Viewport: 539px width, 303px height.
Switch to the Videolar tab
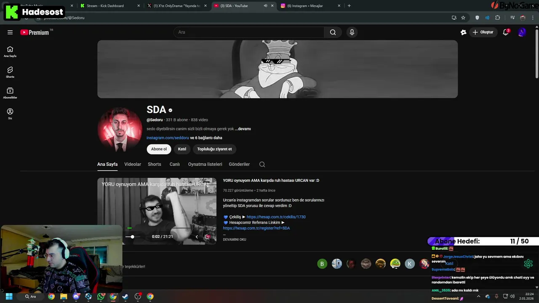[x=133, y=165]
